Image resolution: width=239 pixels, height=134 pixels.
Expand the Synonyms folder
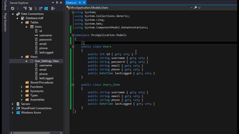[22, 91]
